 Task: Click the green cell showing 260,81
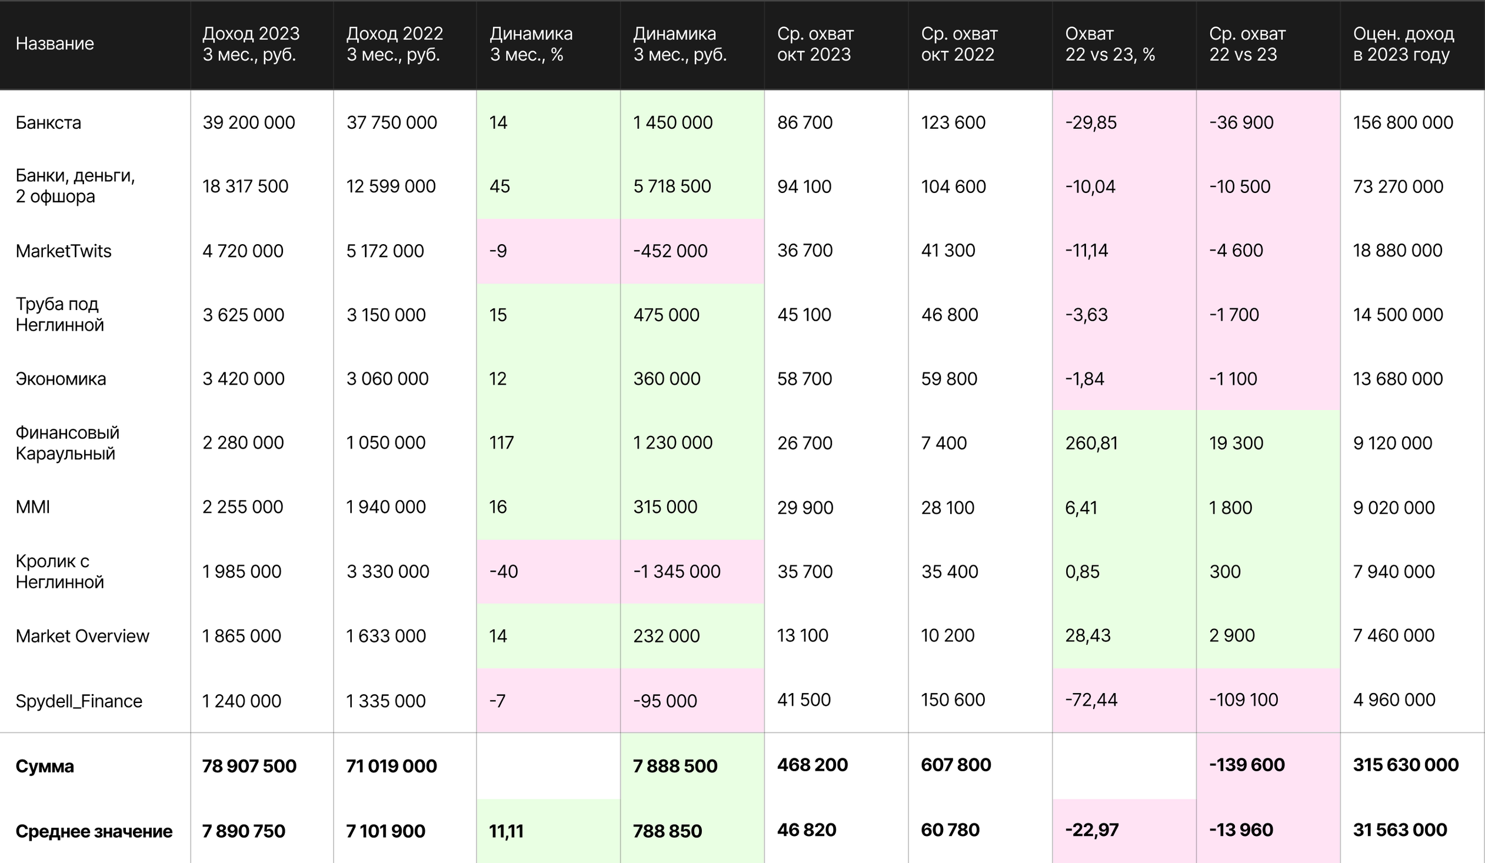pos(1091,443)
